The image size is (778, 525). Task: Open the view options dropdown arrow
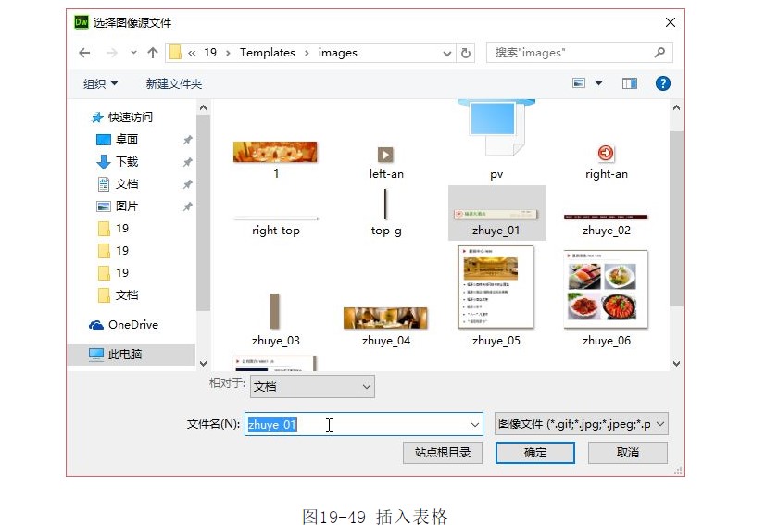coord(598,83)
